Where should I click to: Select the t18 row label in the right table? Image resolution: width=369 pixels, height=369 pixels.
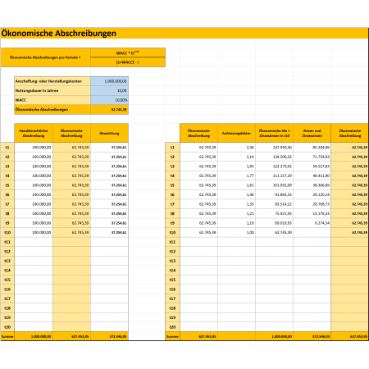pyautogui.click(x=172, y=308)
